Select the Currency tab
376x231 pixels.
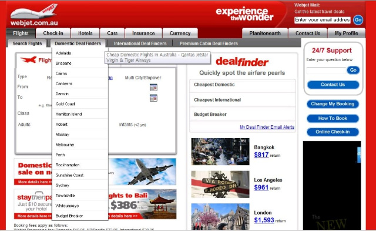[180, 33]
